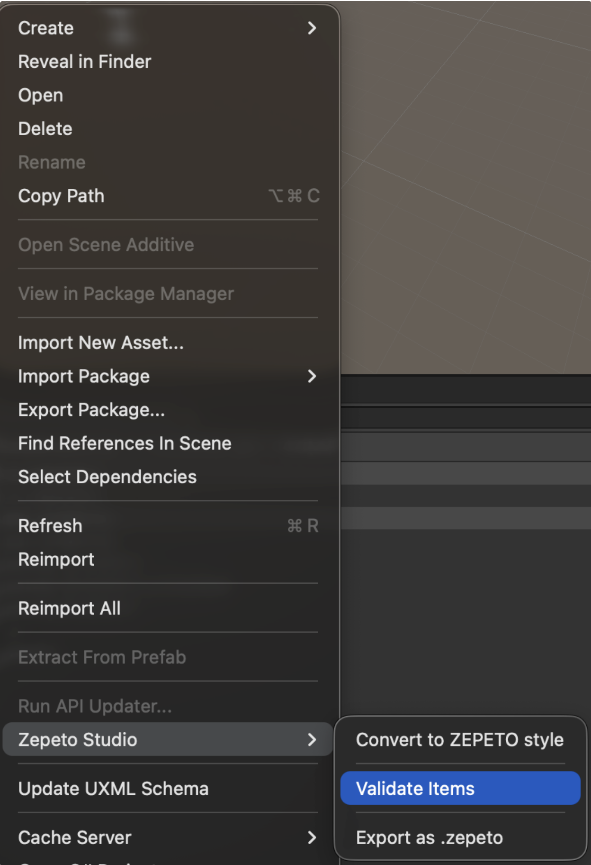The image size is (591, 865).
Task: Choose Export Package...
Action: [168, 410]
